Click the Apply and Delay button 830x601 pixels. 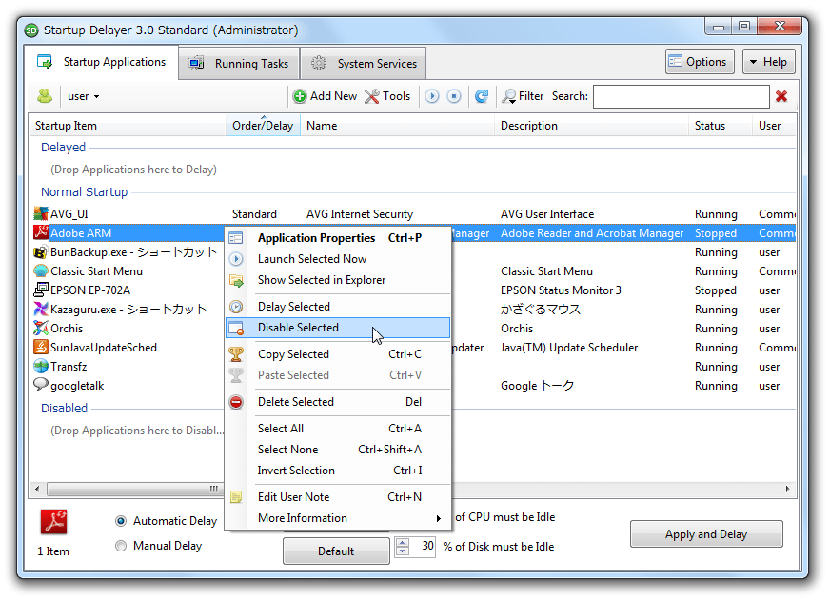click(x=706, y=534)
